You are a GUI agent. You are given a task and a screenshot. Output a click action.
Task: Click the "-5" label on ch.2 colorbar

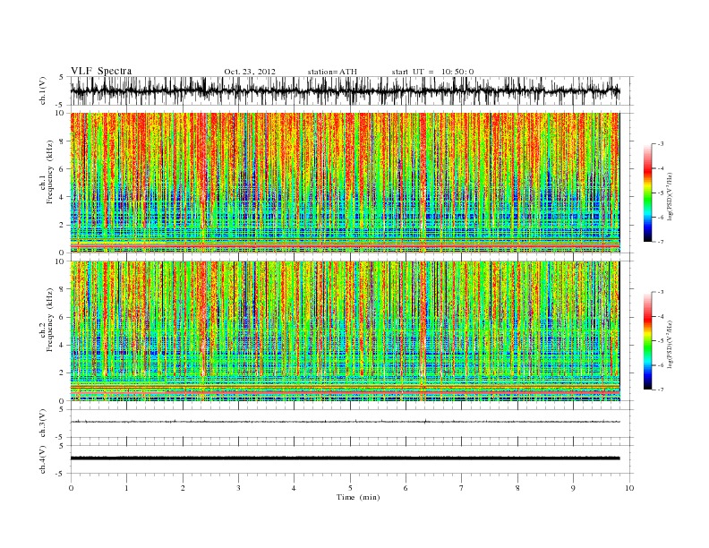pyautogui.click(x=661, y=341)
